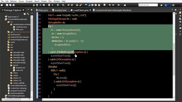Click the New Java Class icon
This screenshot has width=182, height=102.
pos(72,5)
